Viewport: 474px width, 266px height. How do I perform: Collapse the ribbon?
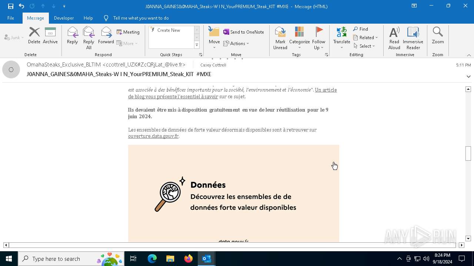(x=469, y=55)
